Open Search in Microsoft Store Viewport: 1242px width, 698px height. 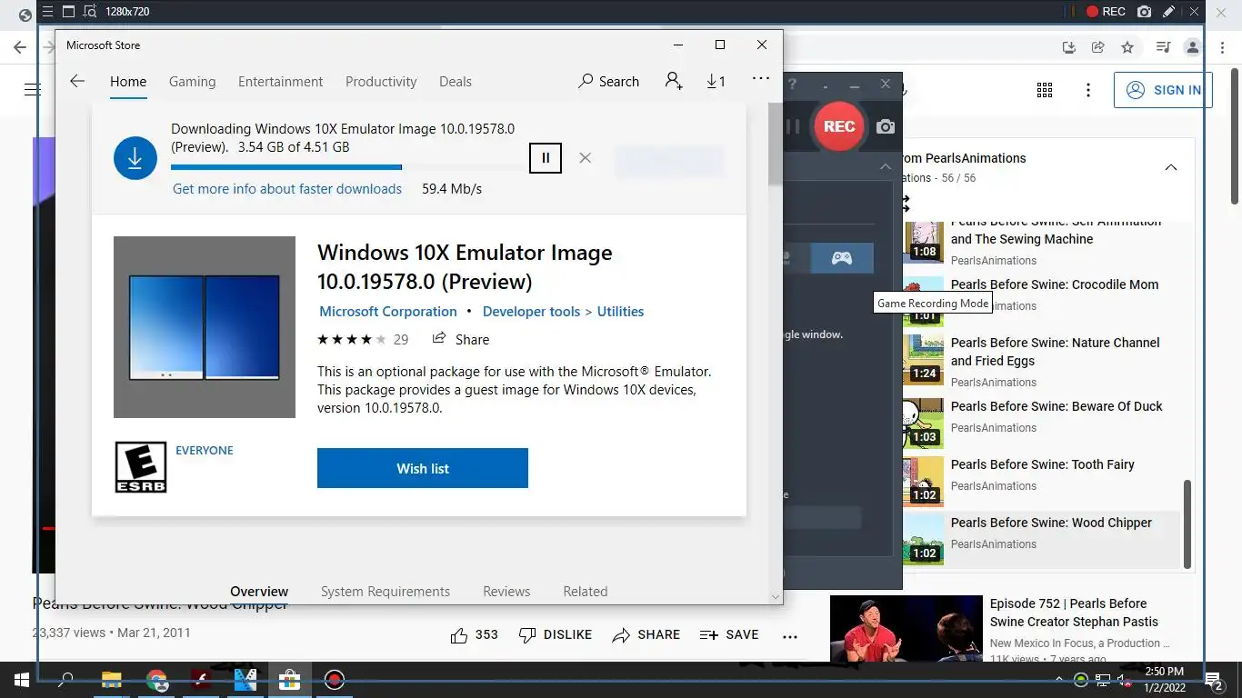click(608, 81)
